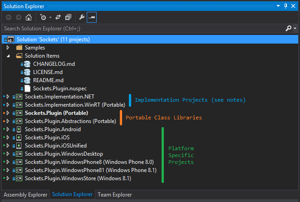
Task: Select Sockets.Plugin.iOS project name
Action: 47,138
